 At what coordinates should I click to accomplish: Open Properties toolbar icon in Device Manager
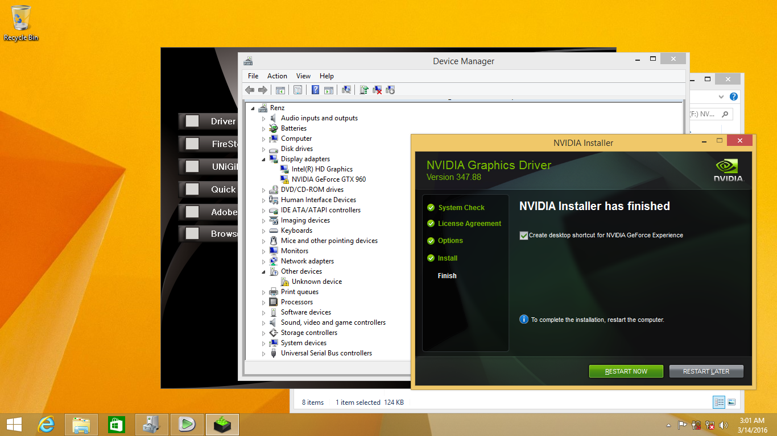297,90
